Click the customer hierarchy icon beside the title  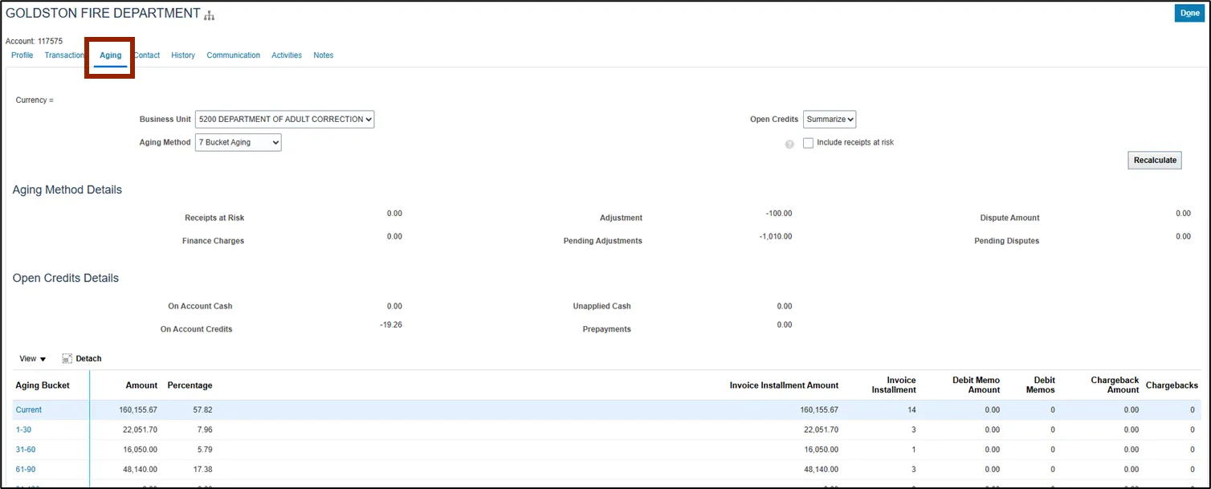(x=210, y=15)
